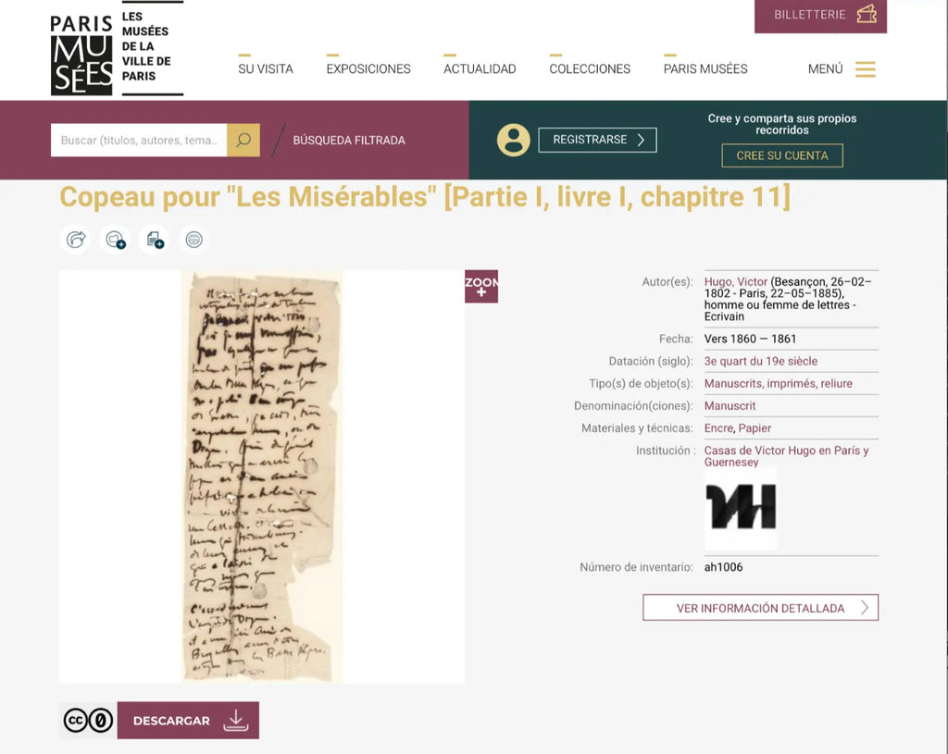Click the search text field
The width and height of the screenshot is (948, 754).
(139, 141)
